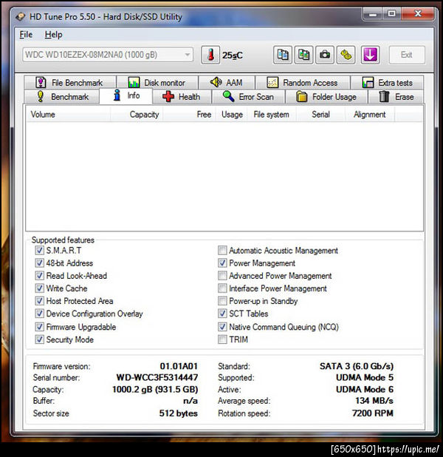The width and height of the screenshot is (443, 457).
Task: Open the drive selection dropdown
Action: point(107,55)
